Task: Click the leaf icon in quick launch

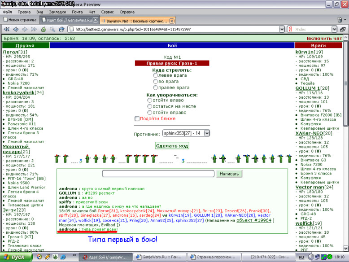Action: (55, 257)
